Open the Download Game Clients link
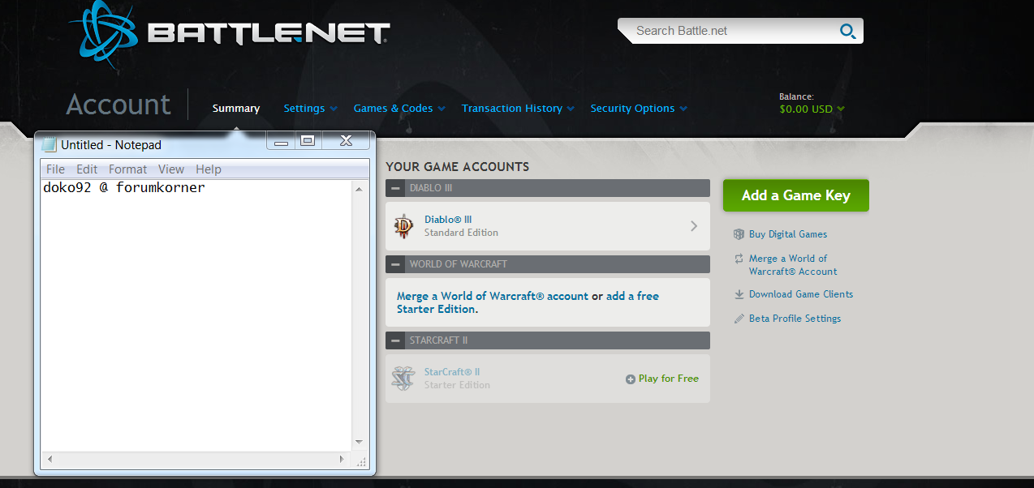The height and width of the screenshot is (488, 1034). click(801, 294)
